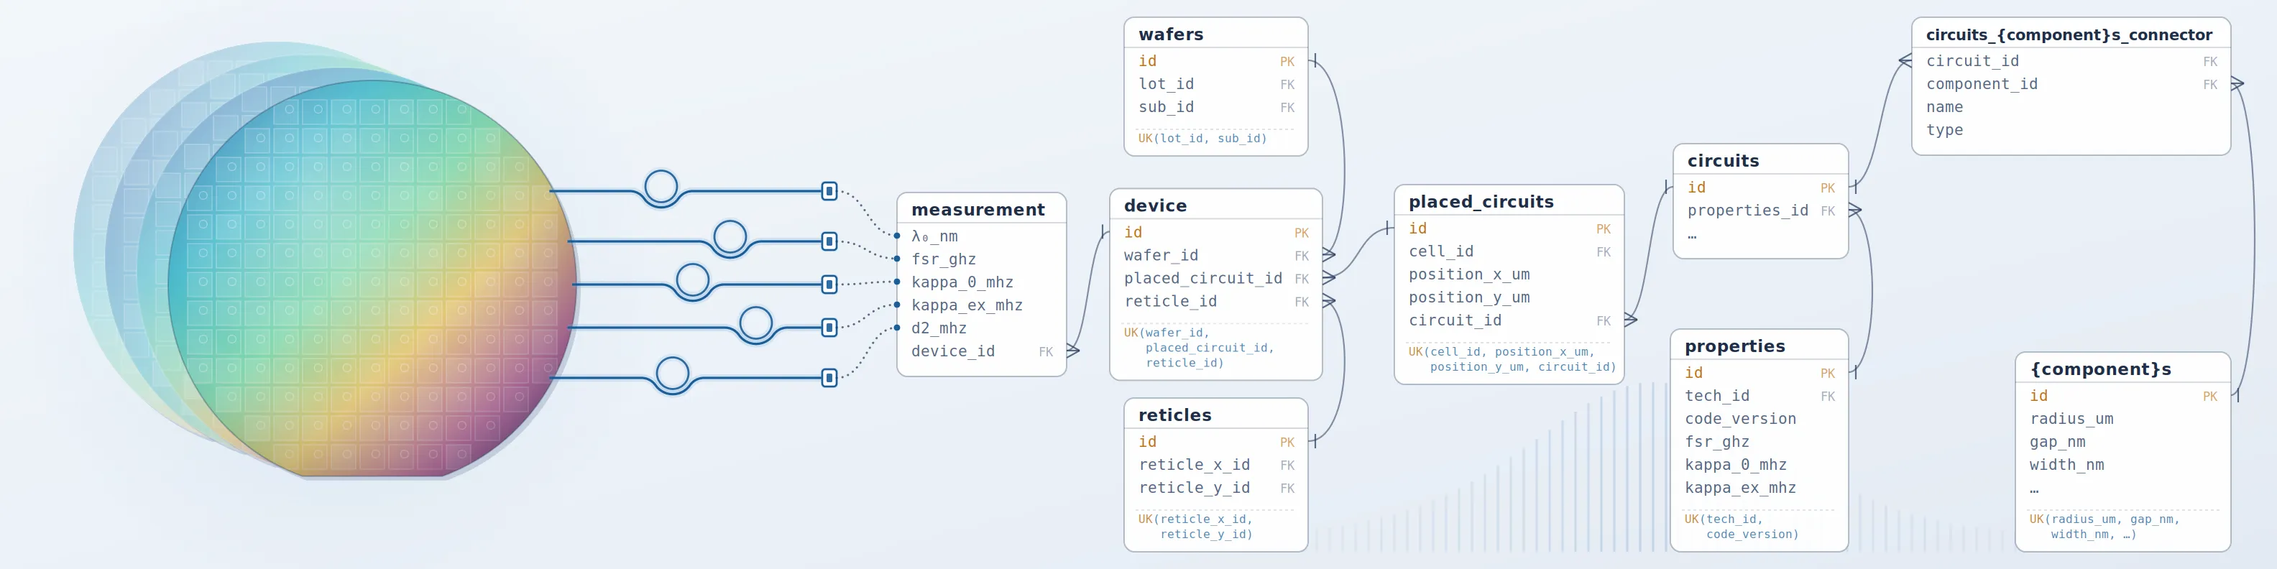This screenshot has height=569, width=2277.
Task: Click the "reticles" table title
Action: 1174,415
